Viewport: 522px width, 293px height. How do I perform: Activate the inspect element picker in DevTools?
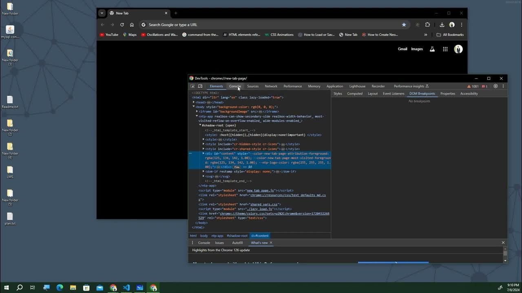tap(192, 86)
